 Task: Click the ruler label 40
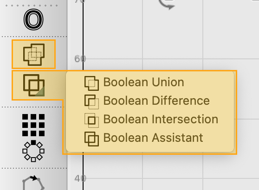[80, 178]
